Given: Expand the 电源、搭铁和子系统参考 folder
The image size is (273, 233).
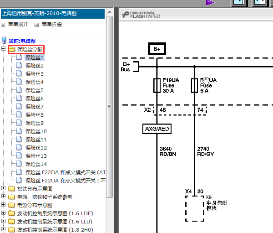Looking at the screenshot, I should click(3, 196).
